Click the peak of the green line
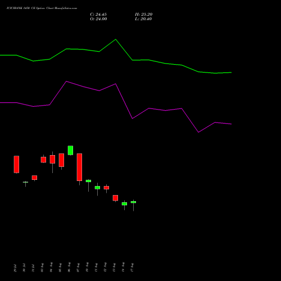 pyautogui.click(x=116, y=39)
